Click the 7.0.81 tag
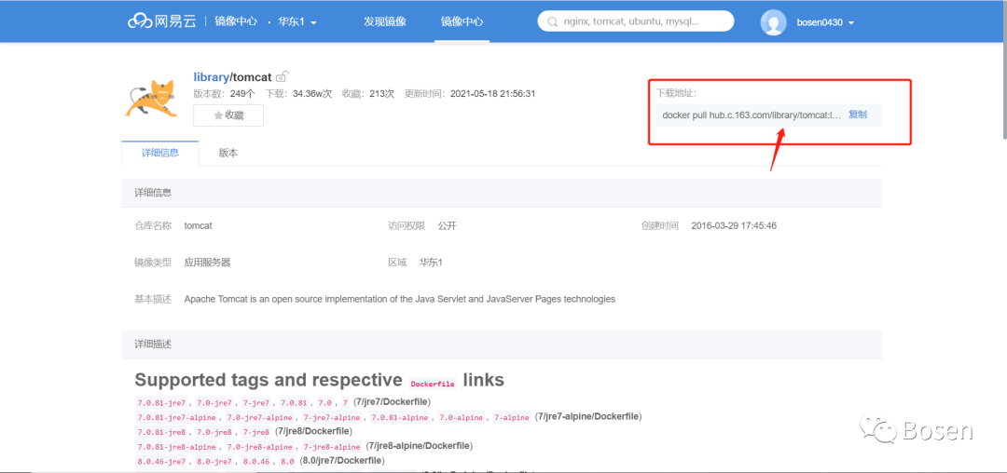The height and width of the screenshot is (473, 1007). click(294, 402)
